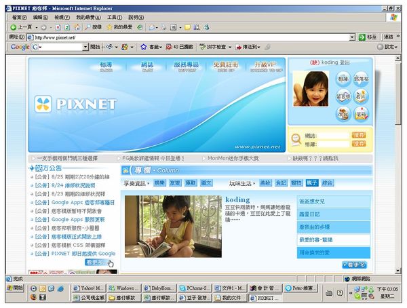
Task: Click the 留言板 round icon in profile panel
Action: click(343, 96)
